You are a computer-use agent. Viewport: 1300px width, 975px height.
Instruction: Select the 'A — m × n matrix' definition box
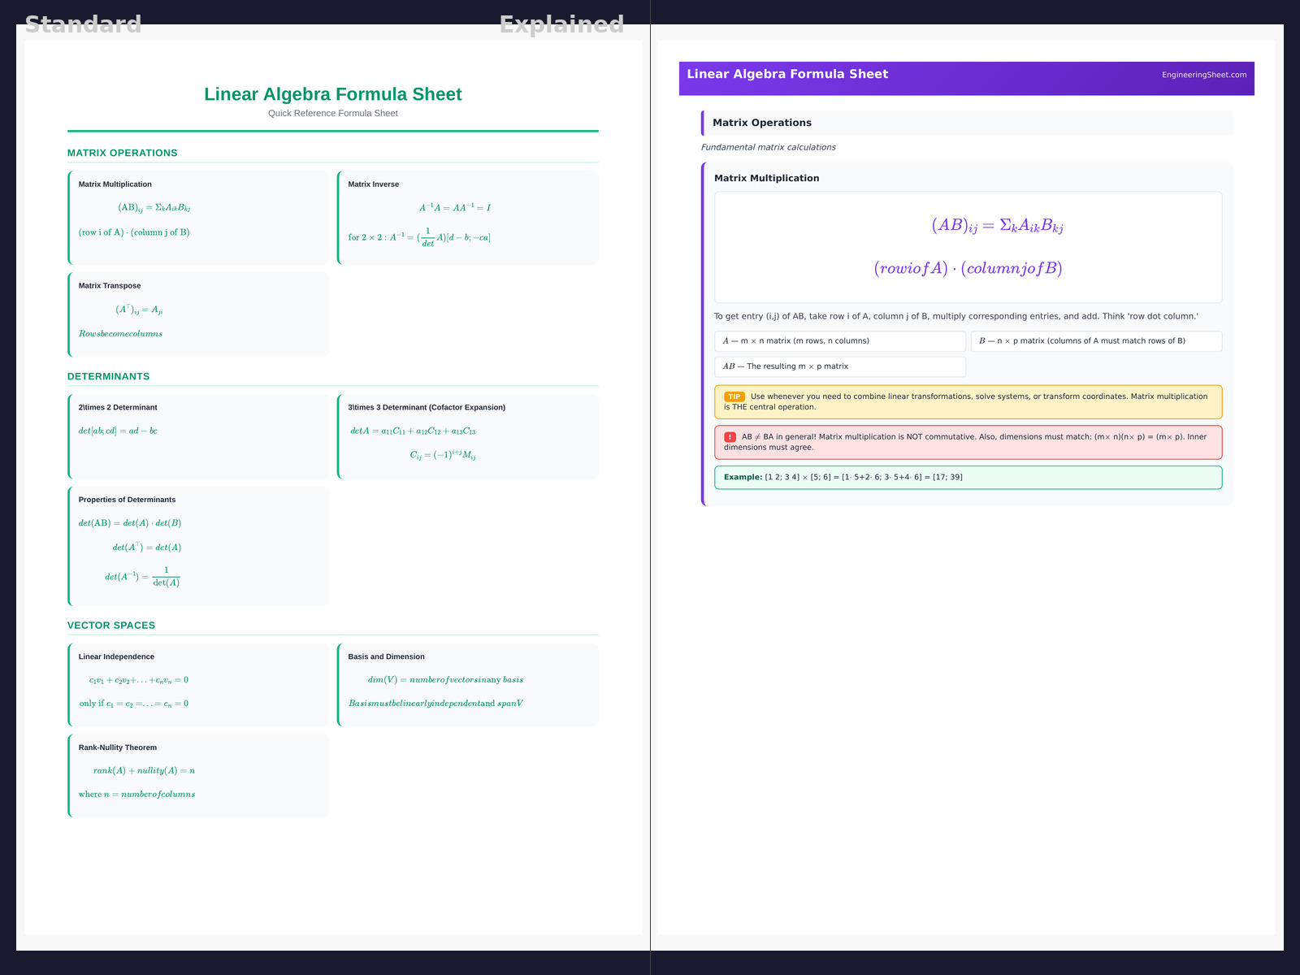click(x=840, y=341)
